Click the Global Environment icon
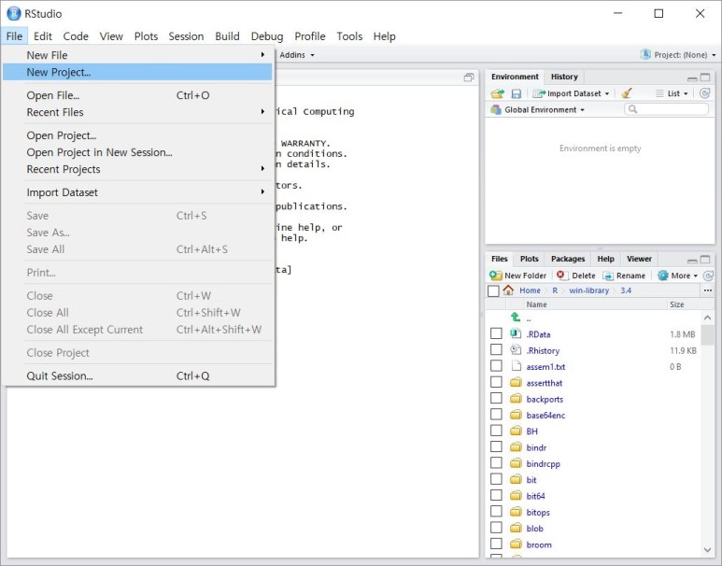722x566 pixels. pyautogui.click(x=496, y=109)
